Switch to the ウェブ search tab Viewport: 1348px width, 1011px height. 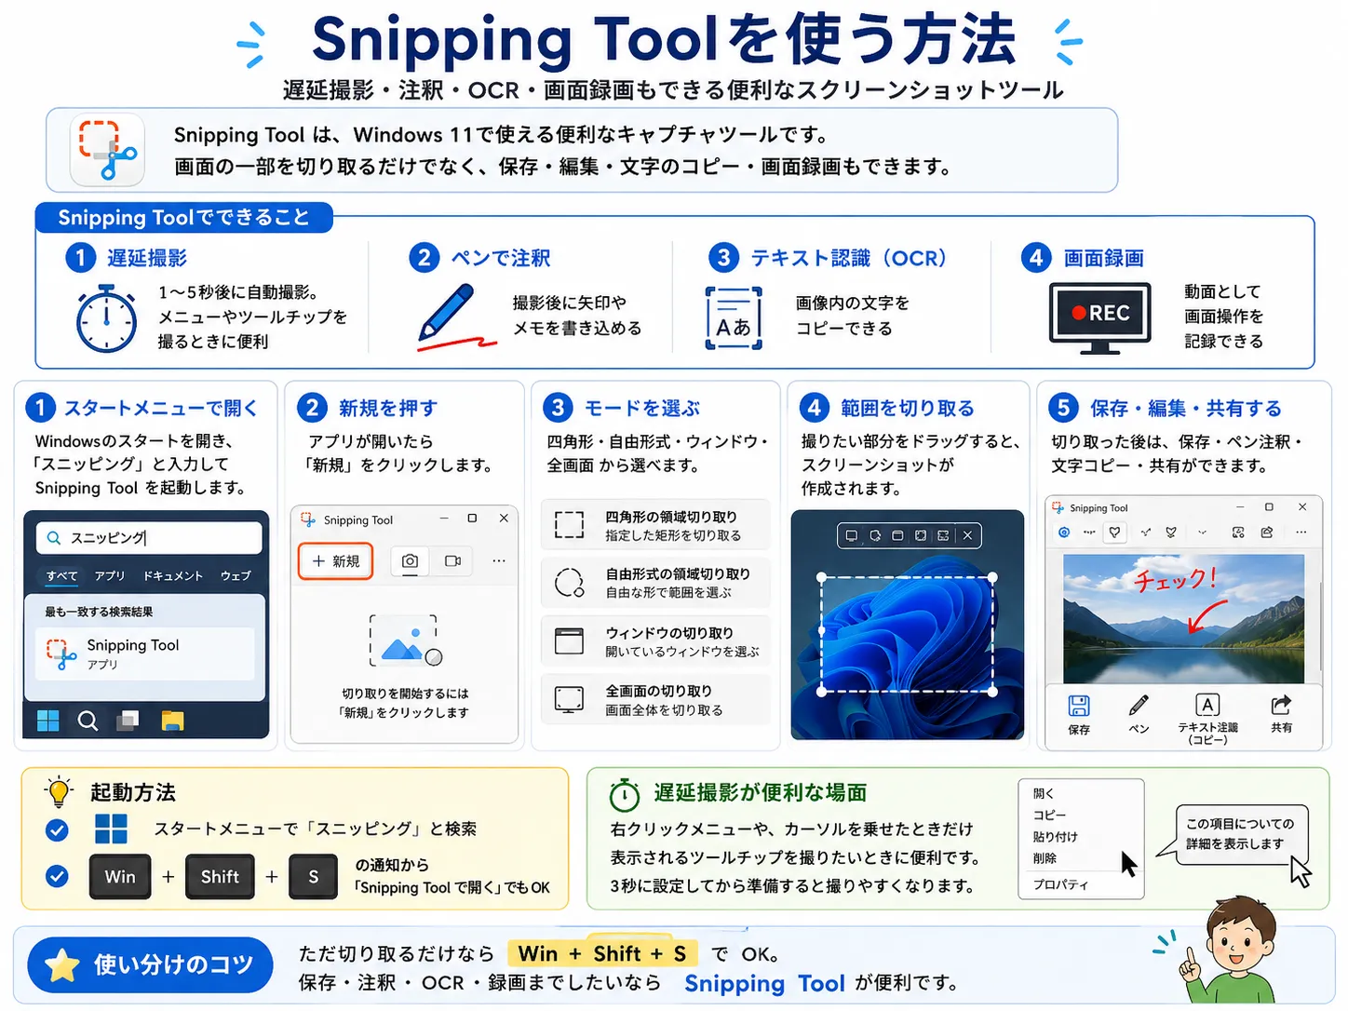tap(236, 576)
